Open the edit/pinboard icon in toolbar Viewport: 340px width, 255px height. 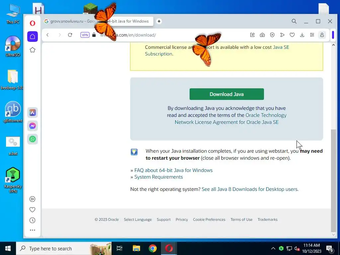click(252, 35)
